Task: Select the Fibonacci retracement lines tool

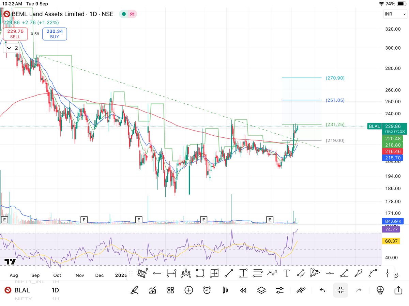Action: pos(258,273)
